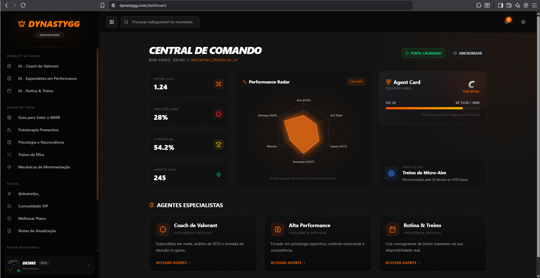This screenshot has height=278, width=540.
Task: Toggle the PERFIL CALIBRADO status badge
Action: tap(423, 53)
